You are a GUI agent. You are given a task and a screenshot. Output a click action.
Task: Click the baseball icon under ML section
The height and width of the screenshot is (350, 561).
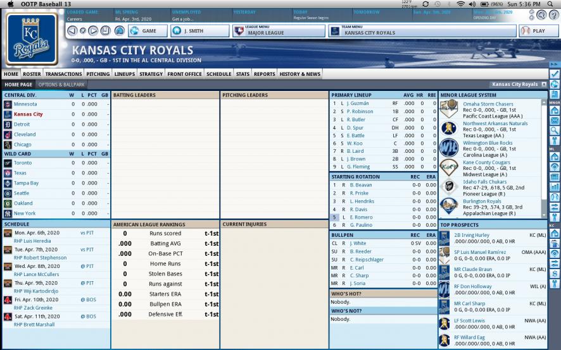click(x=555, y=196)
